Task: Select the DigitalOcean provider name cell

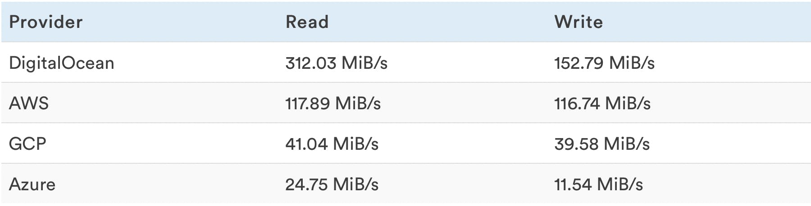Action: pyautogui.click(x=62, y=63)
